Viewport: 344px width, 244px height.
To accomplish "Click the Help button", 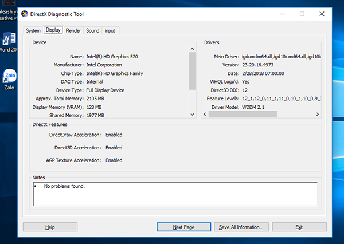I will (x=50, y=227).
